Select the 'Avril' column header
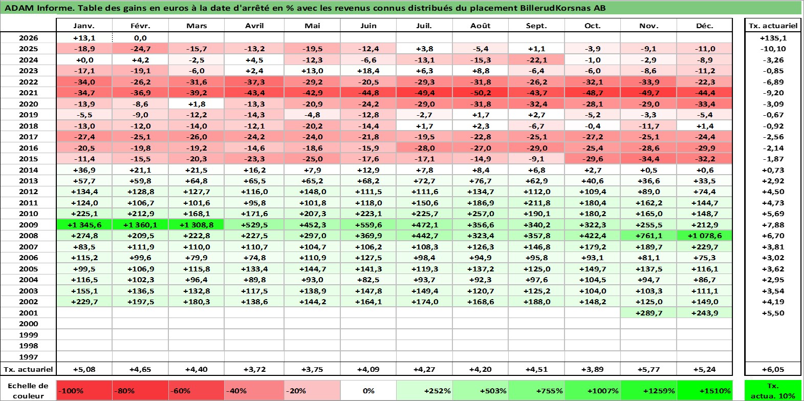 click(x=254, y=26)
